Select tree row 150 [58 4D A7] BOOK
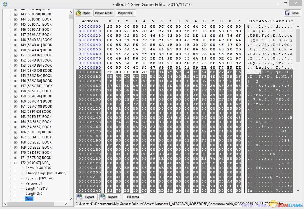Image resolution: width=304 pixels, height=209 pixels. (36, 50)
